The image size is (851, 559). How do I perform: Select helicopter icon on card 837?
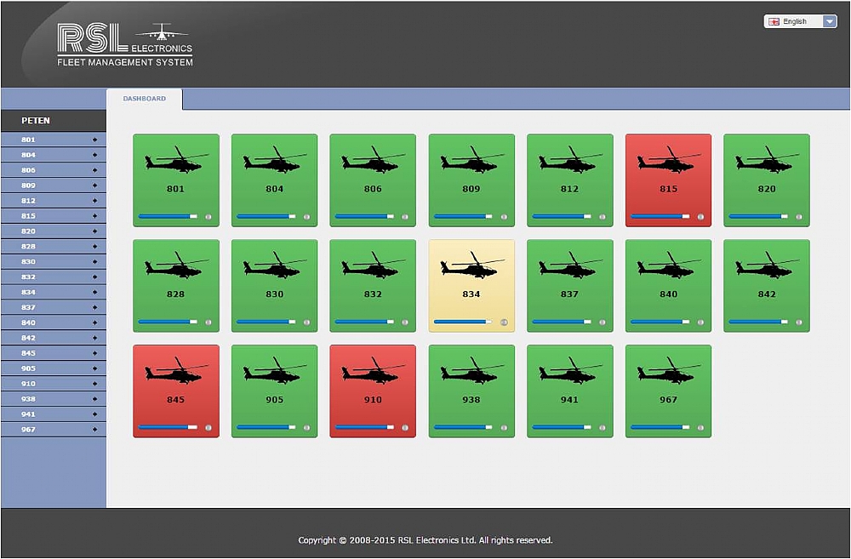click(x=570, y=265)
